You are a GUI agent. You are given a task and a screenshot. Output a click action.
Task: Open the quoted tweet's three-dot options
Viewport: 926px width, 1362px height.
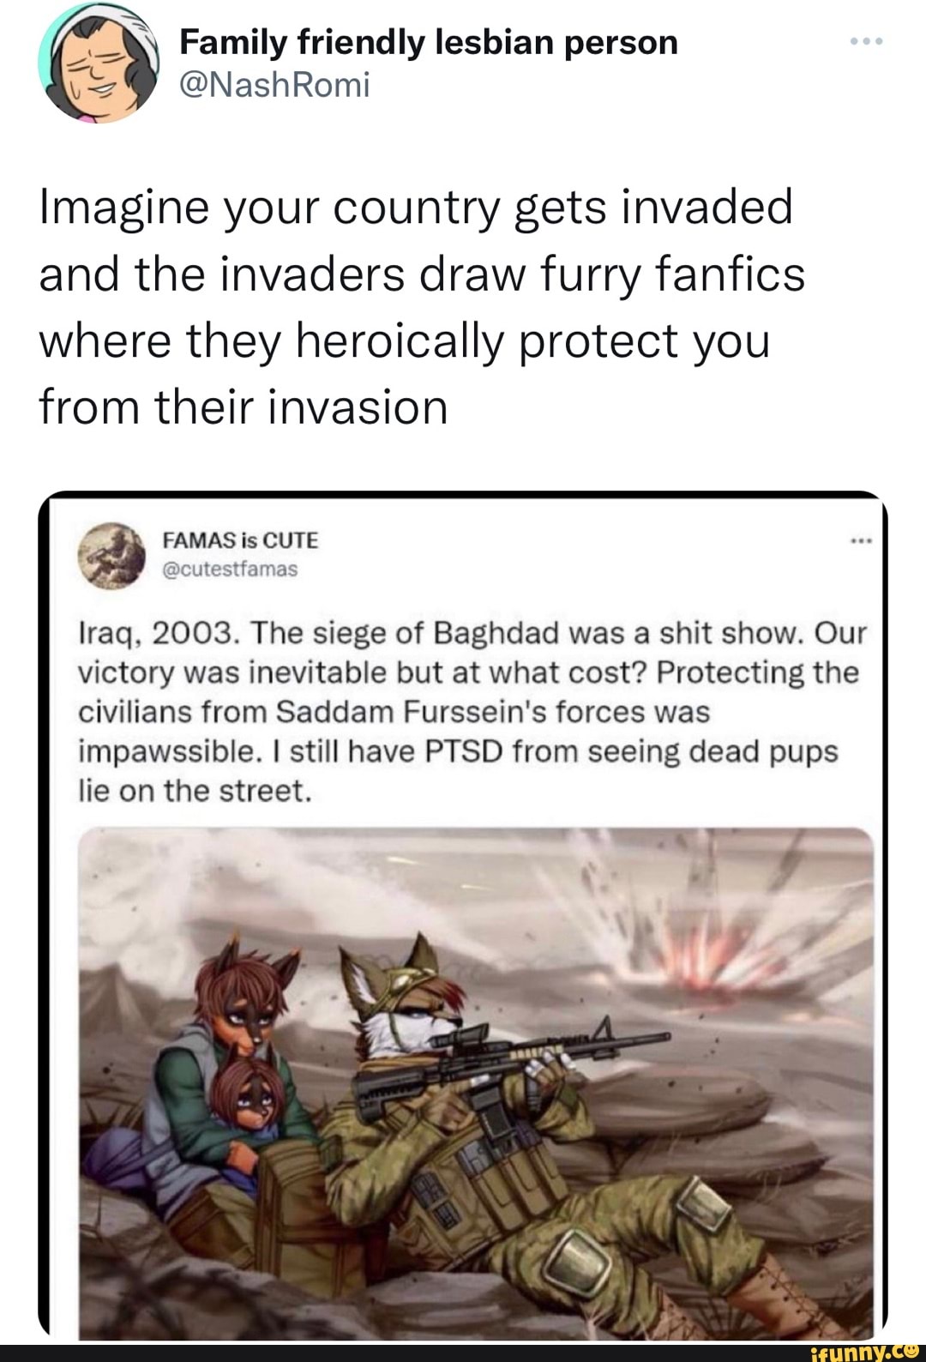click(x=860, y=541)
